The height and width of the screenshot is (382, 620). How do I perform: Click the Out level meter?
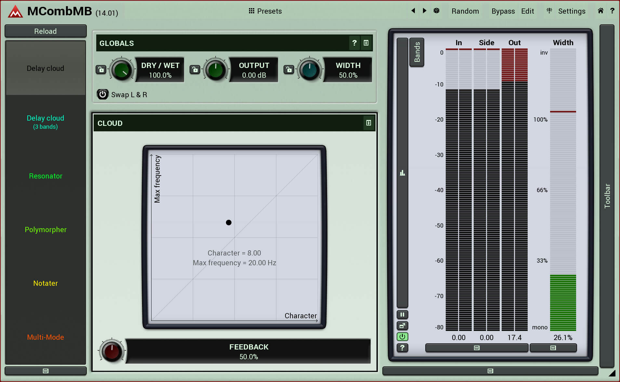[x=514, y=190]
